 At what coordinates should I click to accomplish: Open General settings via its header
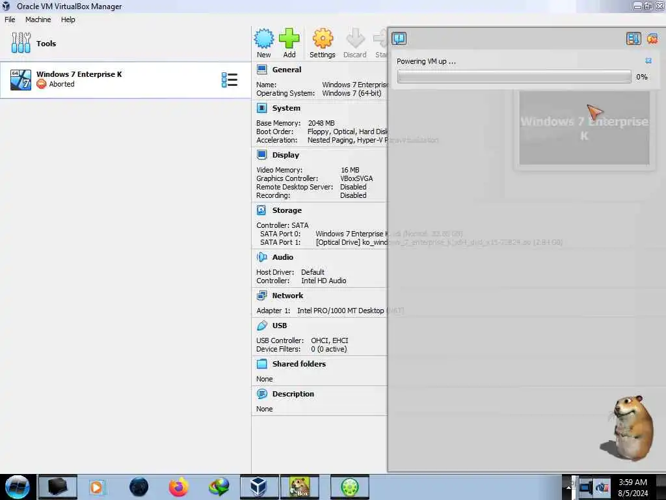click(x=287, y=69)
